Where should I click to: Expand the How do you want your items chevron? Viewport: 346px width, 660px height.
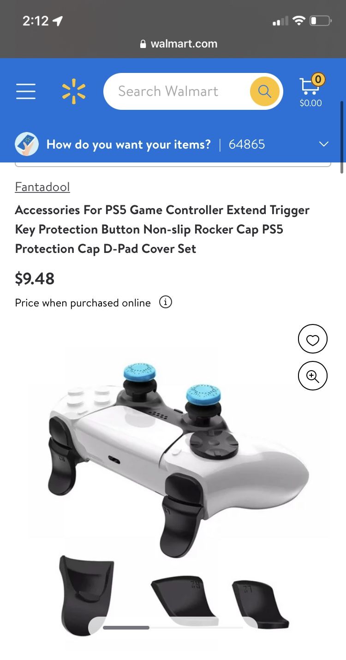(324, 144)
